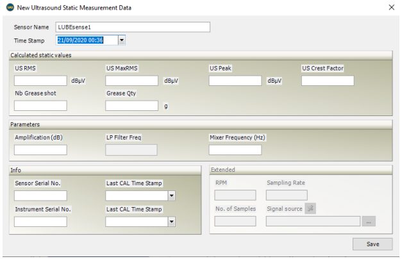Click the Nb Grease shot input
The image size is (402, 259).
tap(40, 106)
